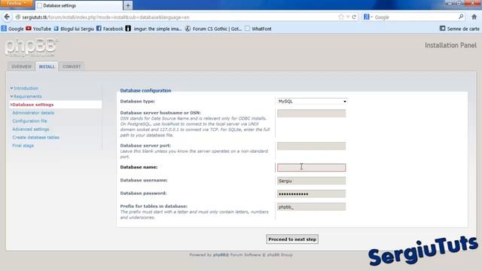Open the address bar history dropdown arrow
Image resolution: width=482 pixels, height=271 pixels.
348,17
